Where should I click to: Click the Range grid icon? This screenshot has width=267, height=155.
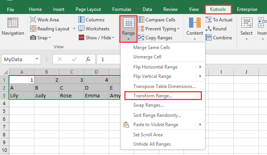[x=129, y=23]
